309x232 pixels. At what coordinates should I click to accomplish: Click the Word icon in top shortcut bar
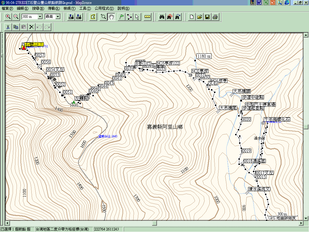pos(259,2)
